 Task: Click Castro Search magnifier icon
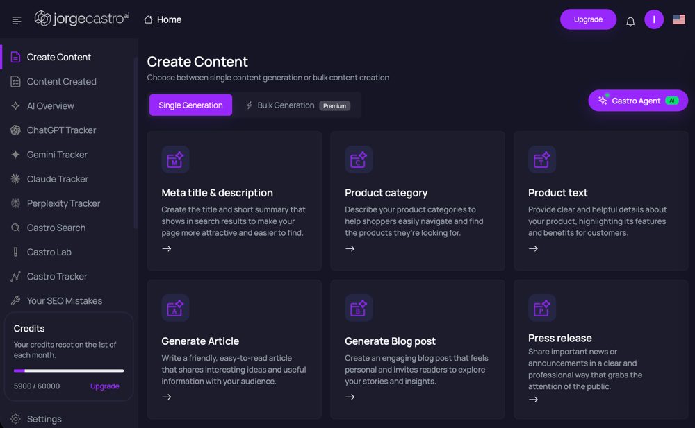pyautogui.click(x=15, y=228)
